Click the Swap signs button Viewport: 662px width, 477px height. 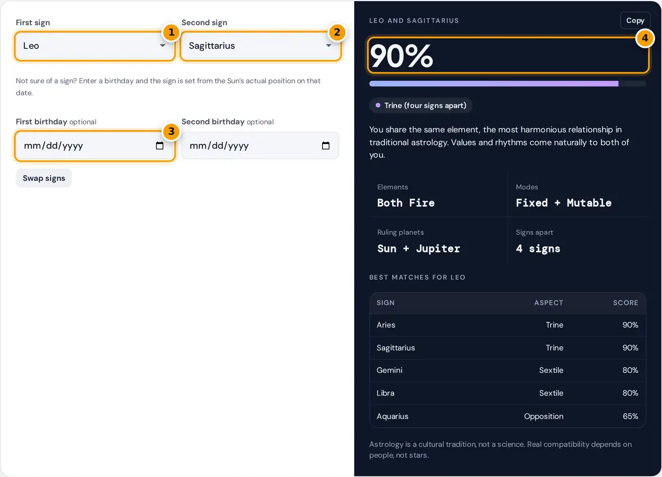coord(44,178)
